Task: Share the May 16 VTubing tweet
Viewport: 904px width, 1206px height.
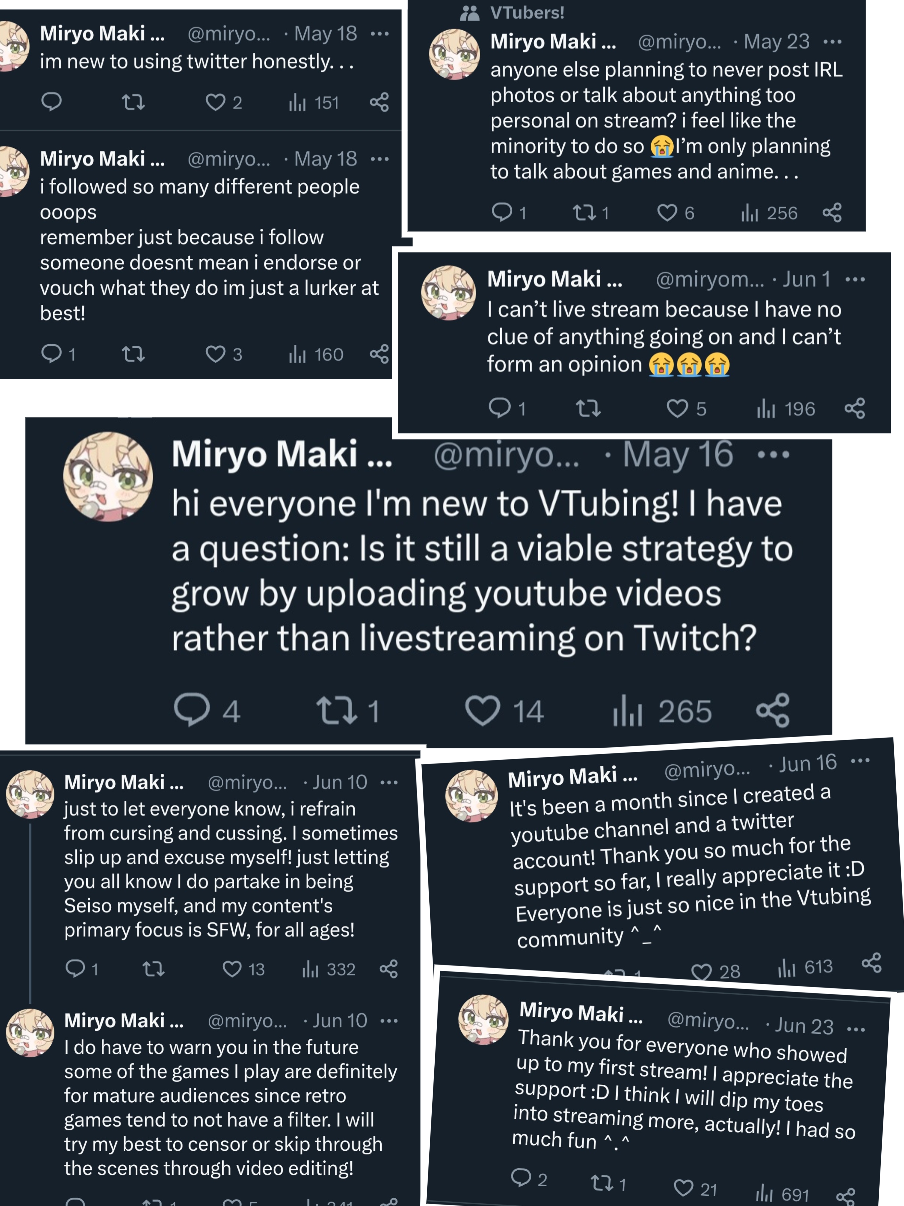Action: click(773, 710)
